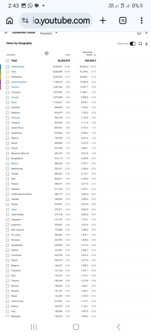Open the hamburger menu beside Advanced mode
Image resolution: width=151 pixels, height=336 pixels.
pos(6,33)
